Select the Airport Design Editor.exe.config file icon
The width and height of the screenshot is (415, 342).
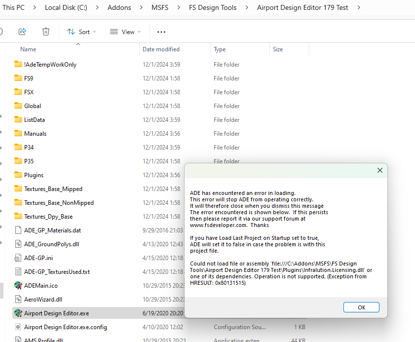point(18,327)
